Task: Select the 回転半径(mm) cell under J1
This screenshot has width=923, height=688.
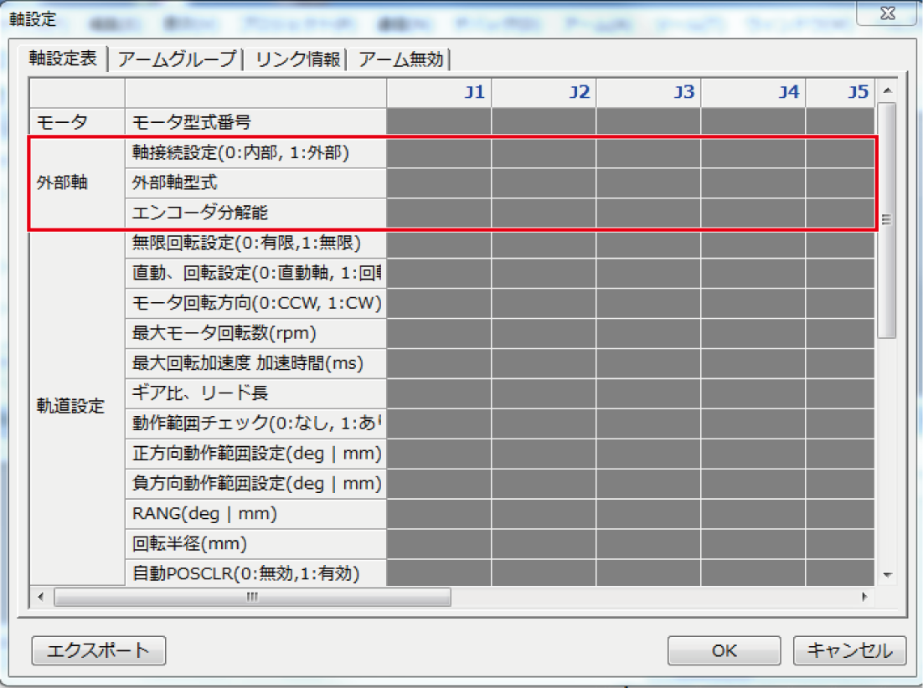Action: (440, 544)
